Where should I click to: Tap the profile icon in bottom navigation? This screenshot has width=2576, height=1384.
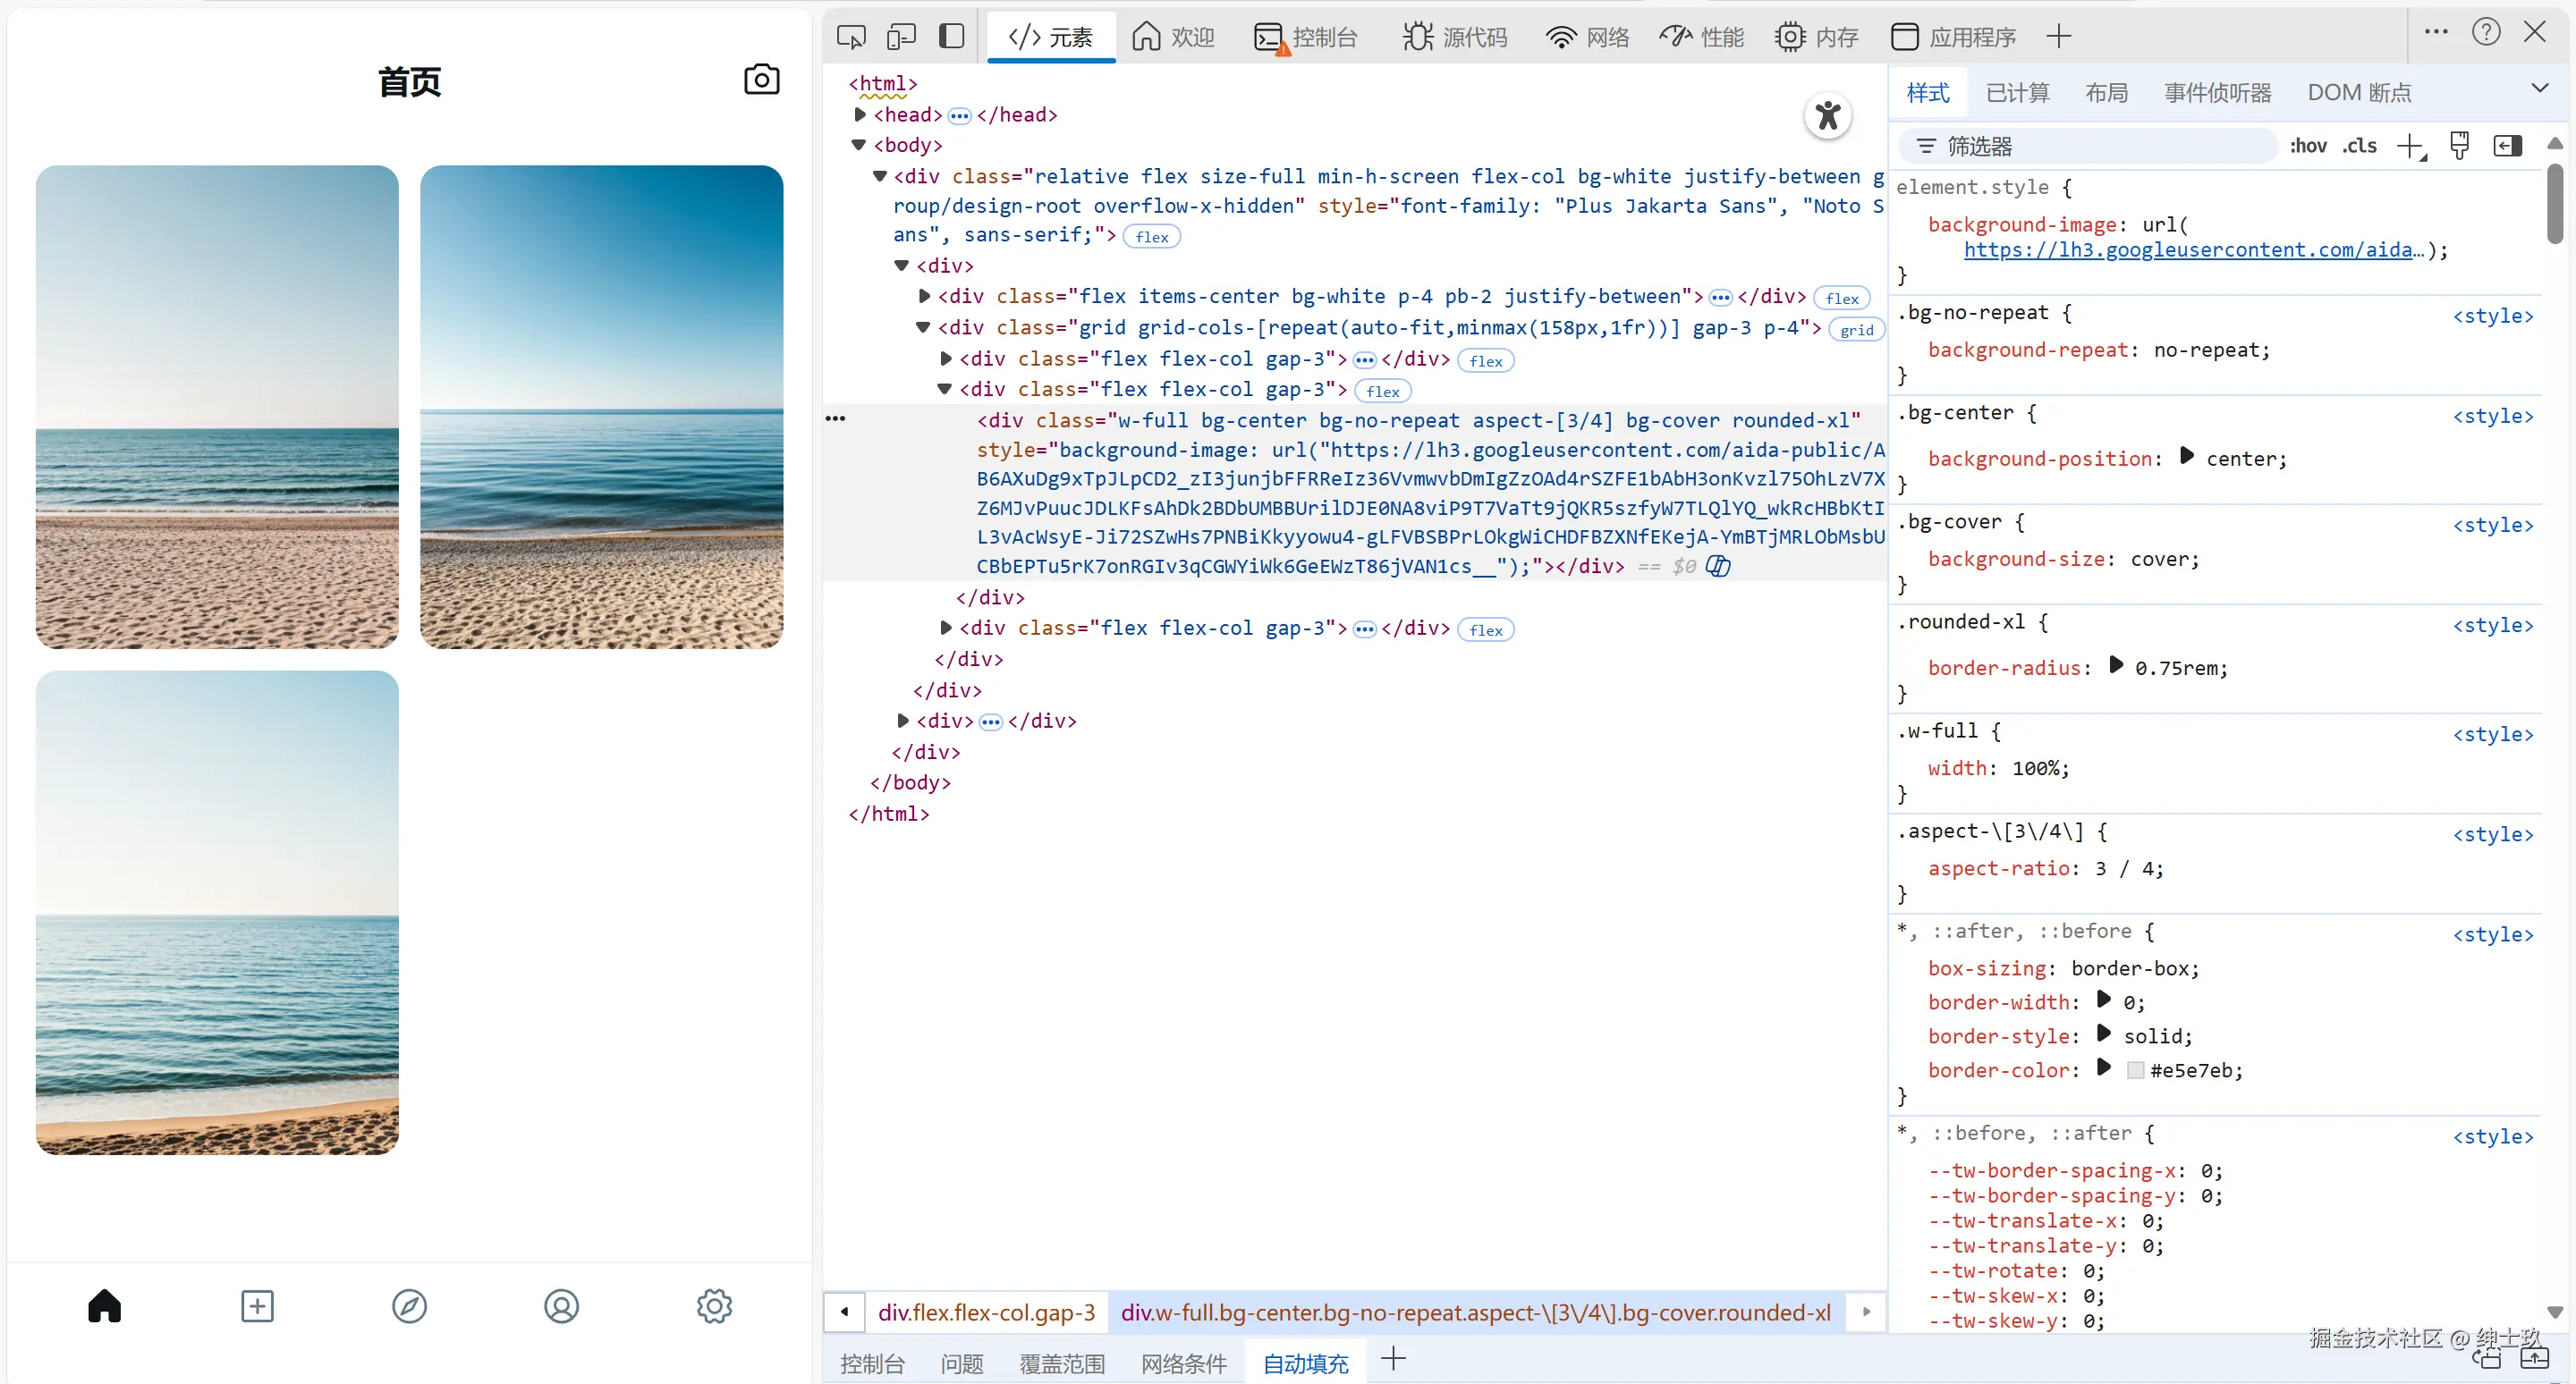point(561,1306)
